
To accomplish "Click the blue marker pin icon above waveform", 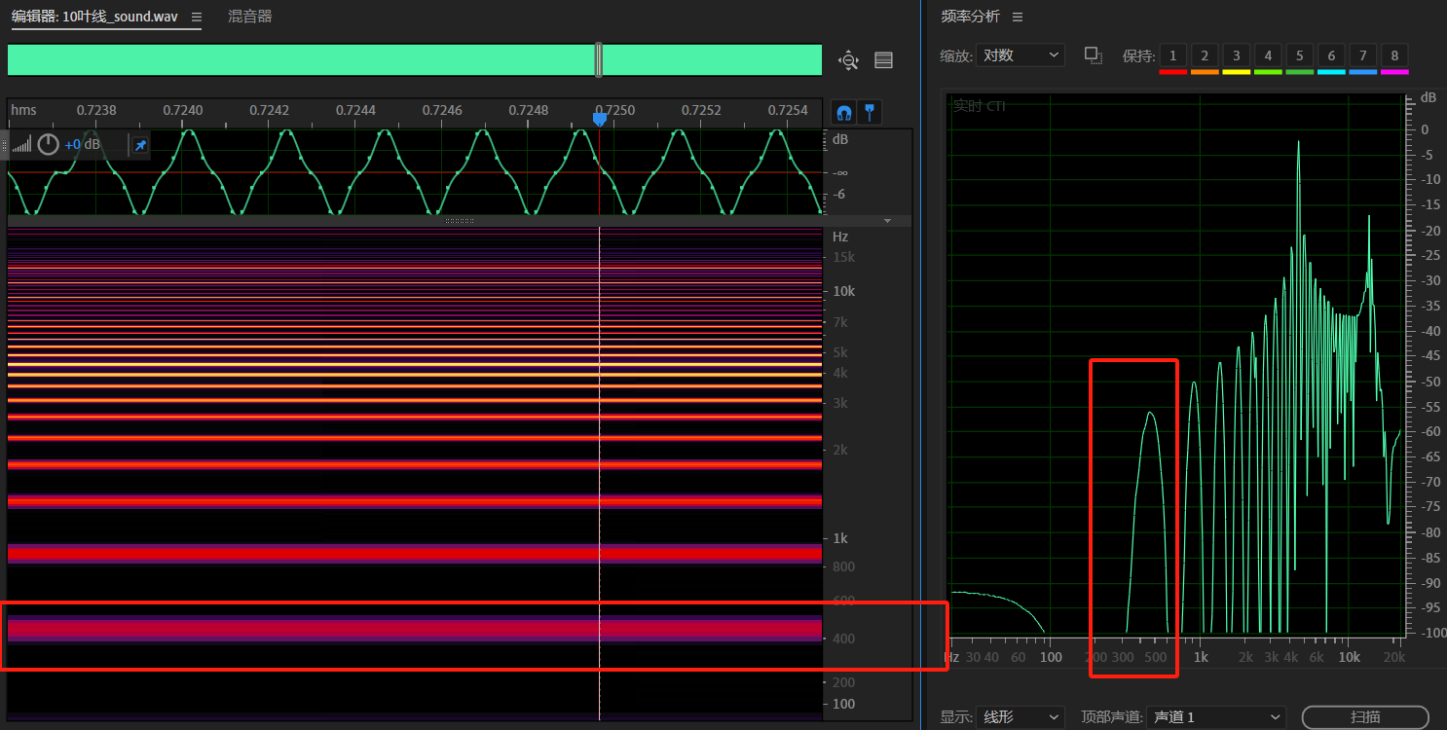I will pos(869,113).
